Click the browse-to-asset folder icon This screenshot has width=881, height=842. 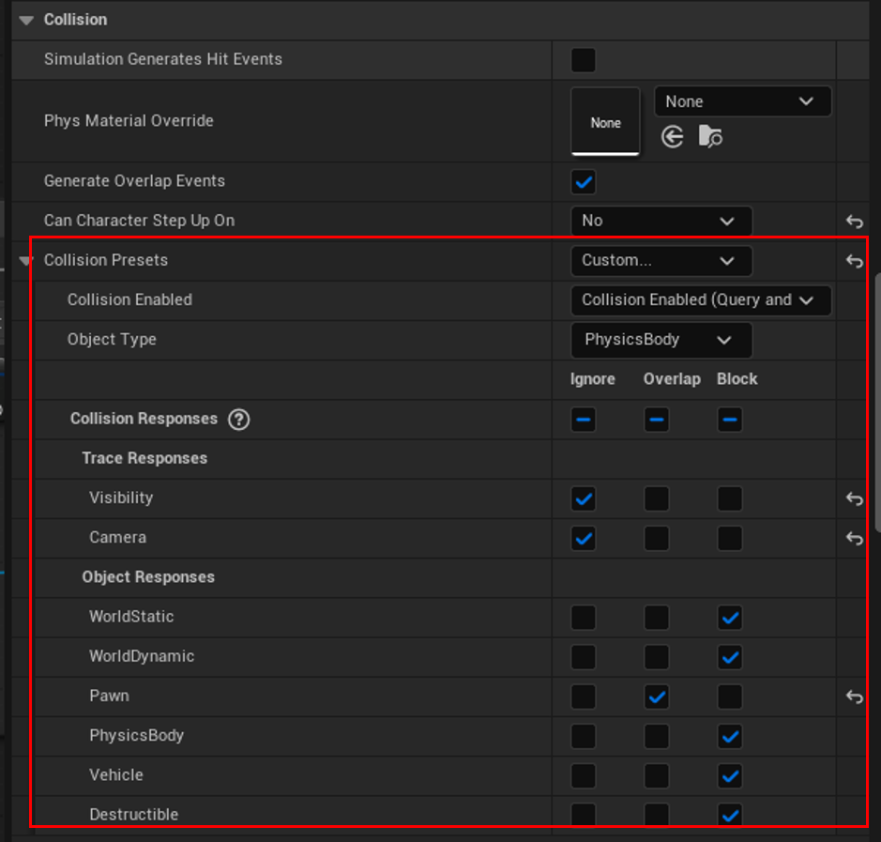(x=710, y=137)
